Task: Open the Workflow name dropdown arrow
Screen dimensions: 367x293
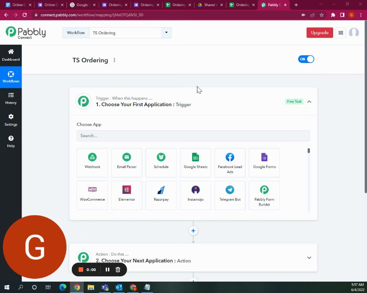Action: click(x=166, y=33)
